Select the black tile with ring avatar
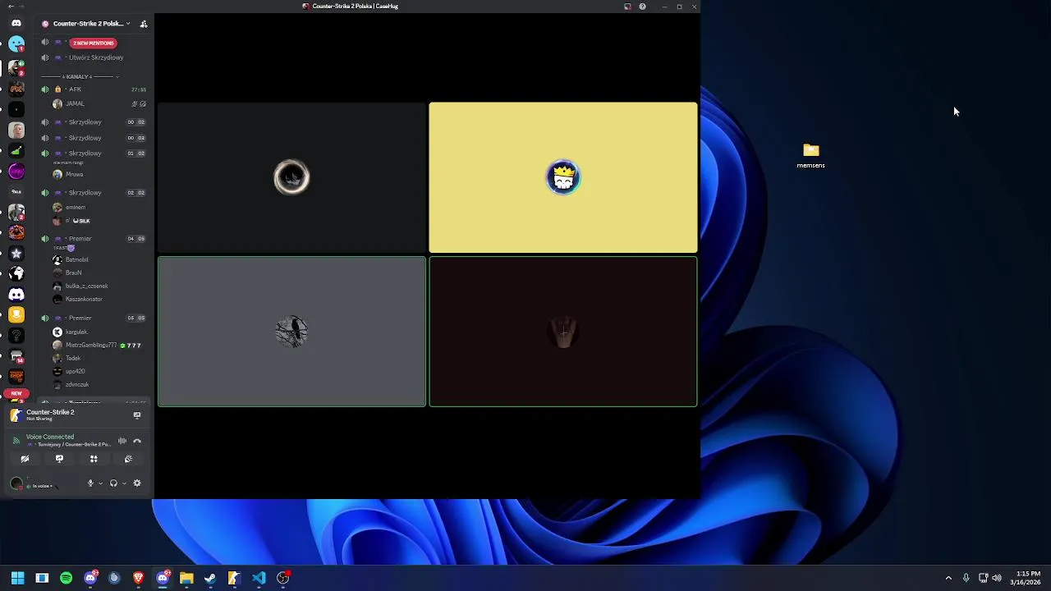The image size is (1051, 591). [x=291, y=177]
